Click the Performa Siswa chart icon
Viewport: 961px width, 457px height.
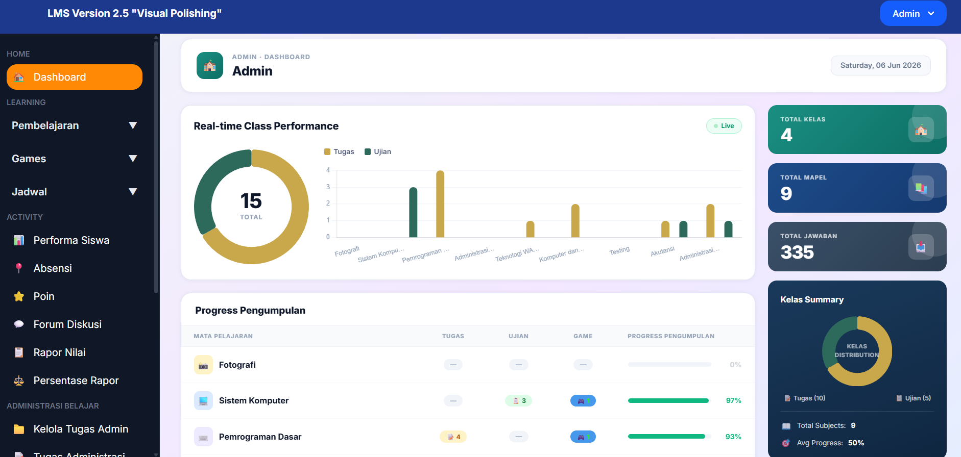[19, 240]
